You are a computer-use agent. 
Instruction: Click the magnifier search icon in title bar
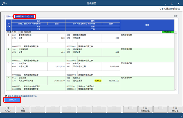(x=5, y=4)
